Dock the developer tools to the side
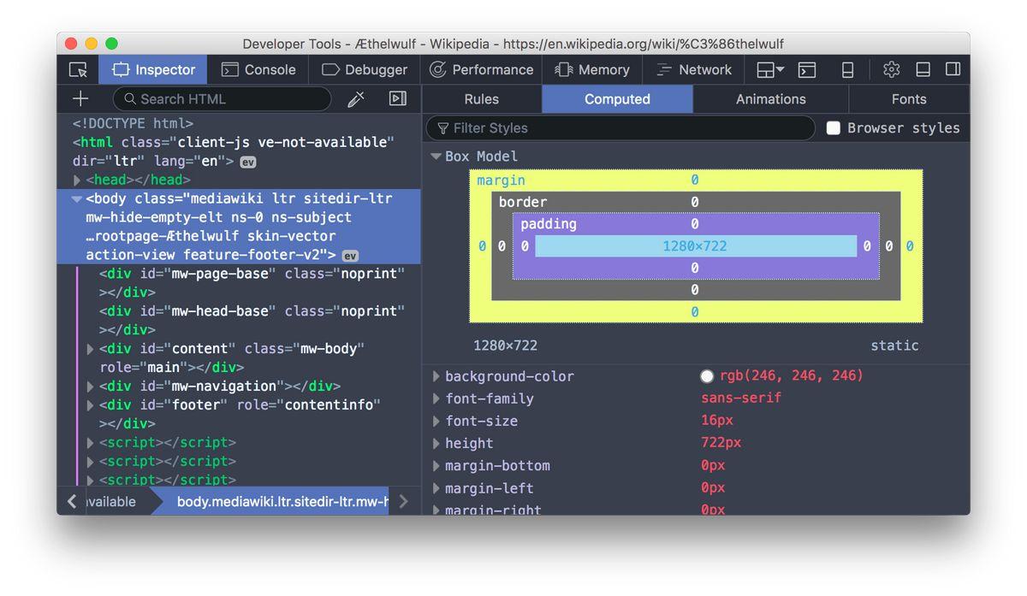 (952, 70)
